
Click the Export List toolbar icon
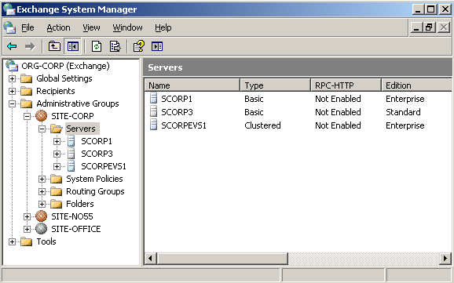pos(115,46)
